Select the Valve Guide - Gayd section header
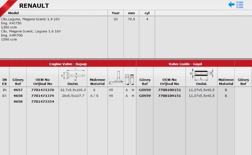252x155 pixels. pos(185,64)
